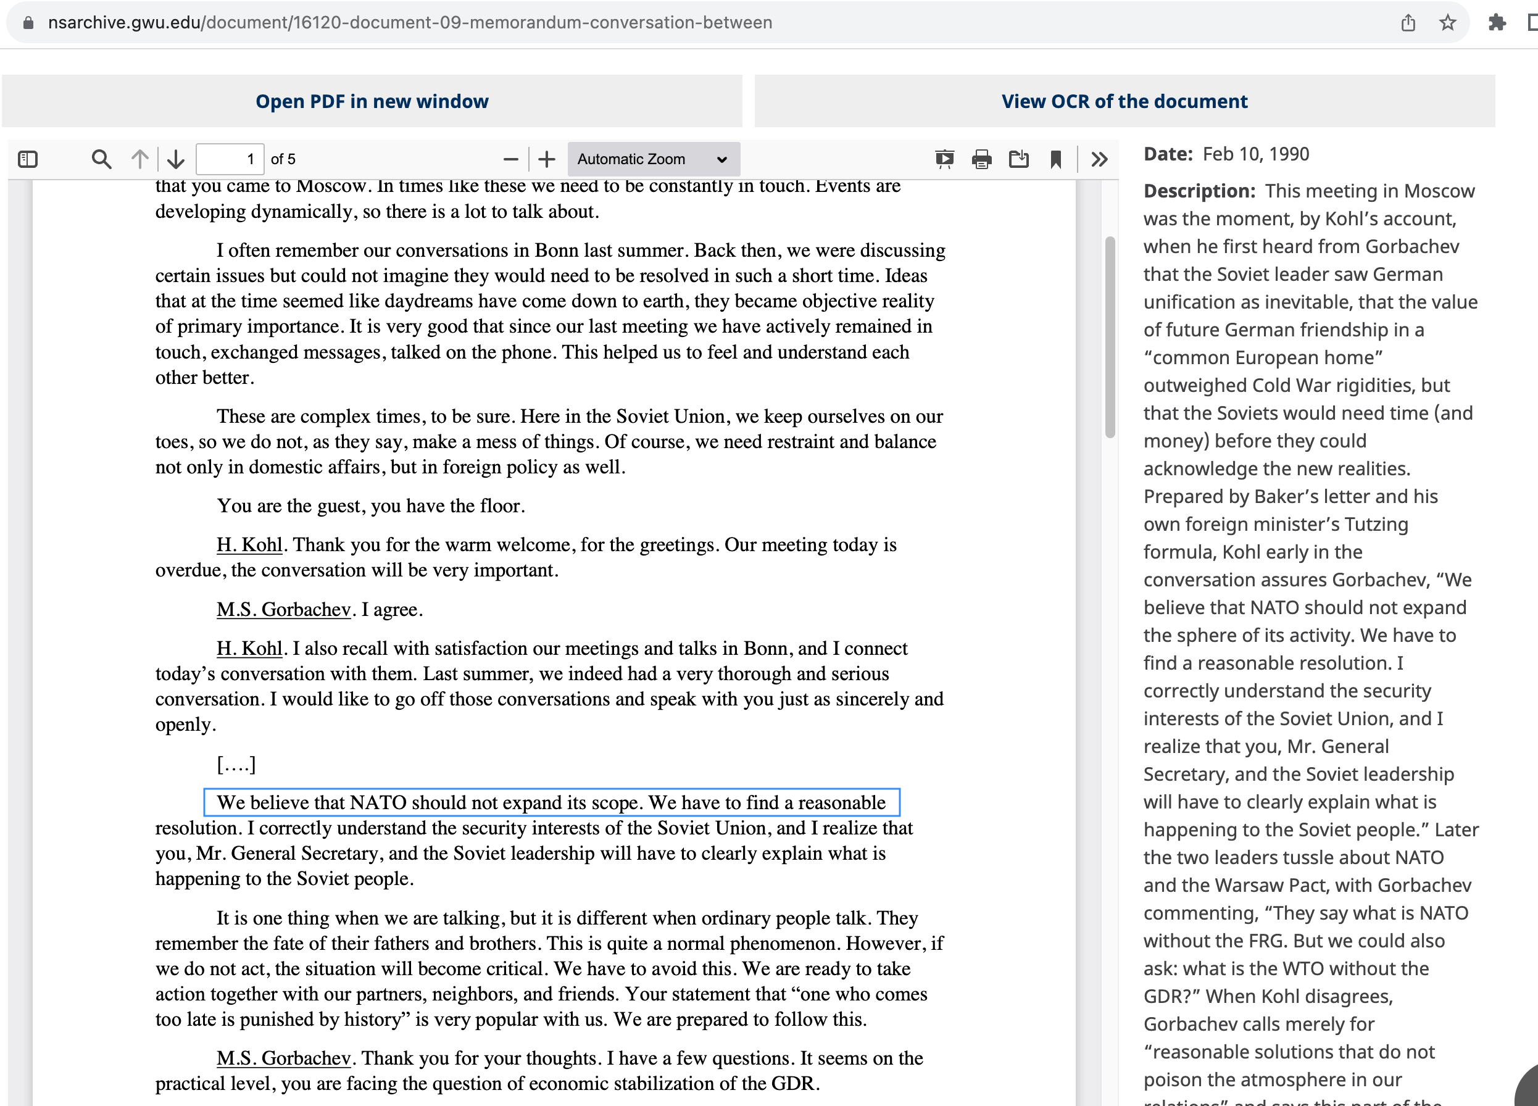Expand the PDF tools overflow menu
This screenshot has height=1106, width=1538.
[1099, 159]
